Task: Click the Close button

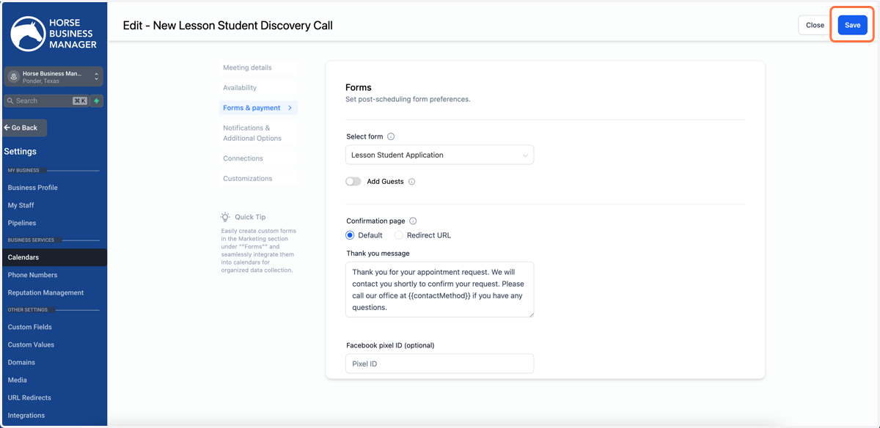Action: click(815, 25)
